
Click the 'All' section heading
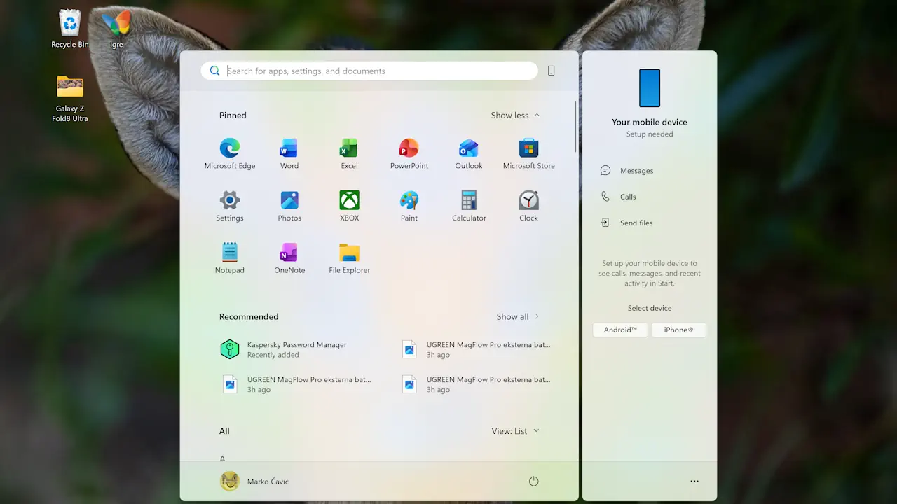coord(224,431)
